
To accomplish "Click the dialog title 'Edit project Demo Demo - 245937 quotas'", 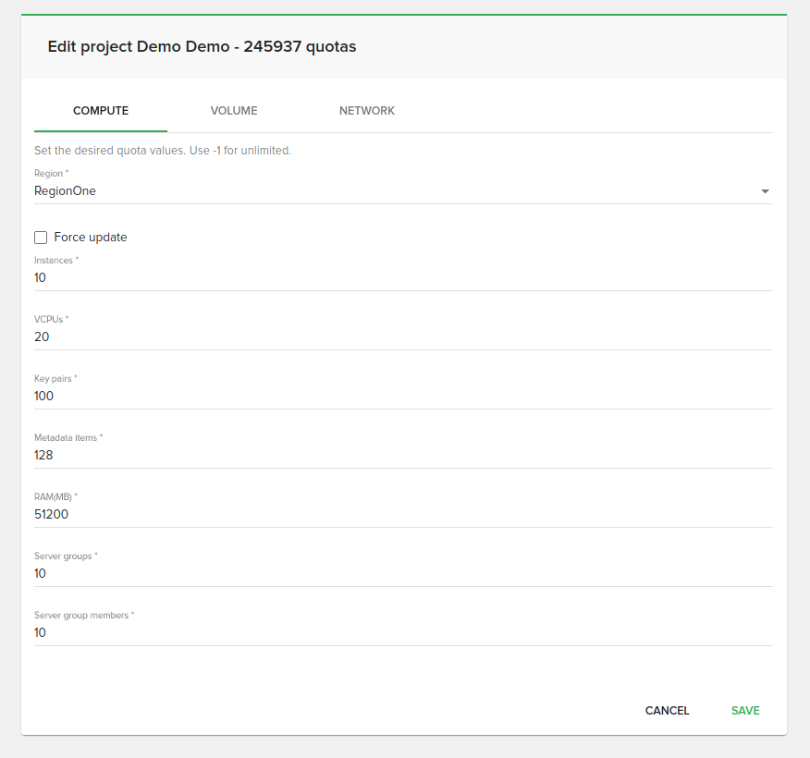I will tap(202, 46).
